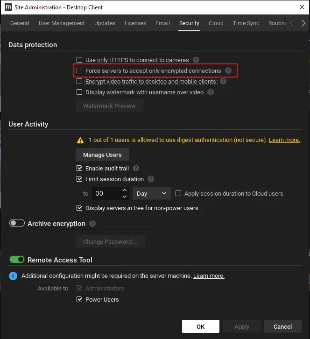Click the Manage Users button
The width and height of the screenshot is (310, 339).
[x=102, y=155]
